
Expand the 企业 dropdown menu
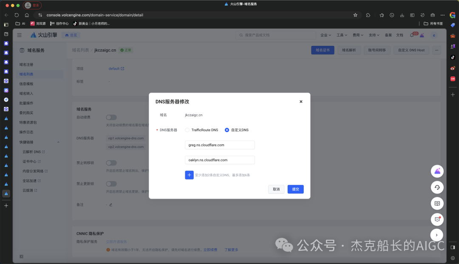coord(326,35)
